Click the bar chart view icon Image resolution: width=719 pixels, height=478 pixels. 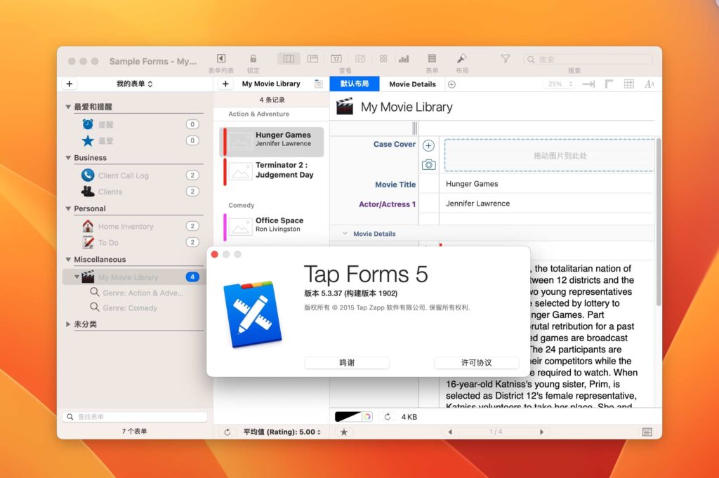[403, 58]
